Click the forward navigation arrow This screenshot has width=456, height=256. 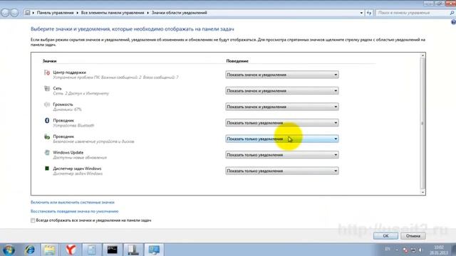14,13
